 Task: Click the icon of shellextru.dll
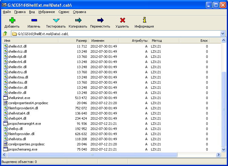[5, 72]
